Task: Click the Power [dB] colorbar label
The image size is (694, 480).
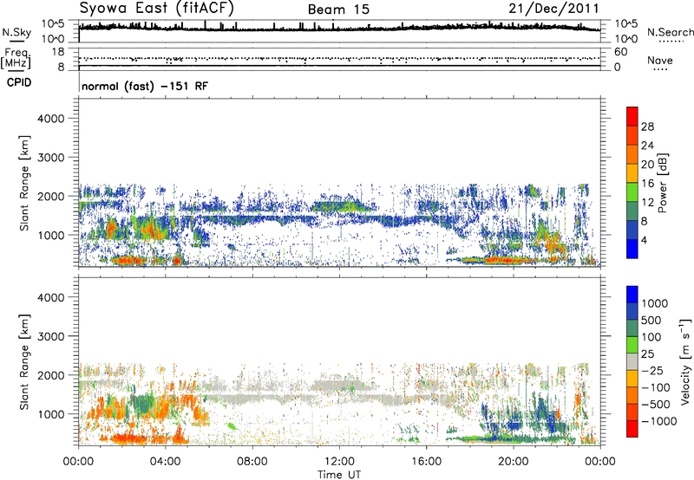Action: (x=662, y=183)
